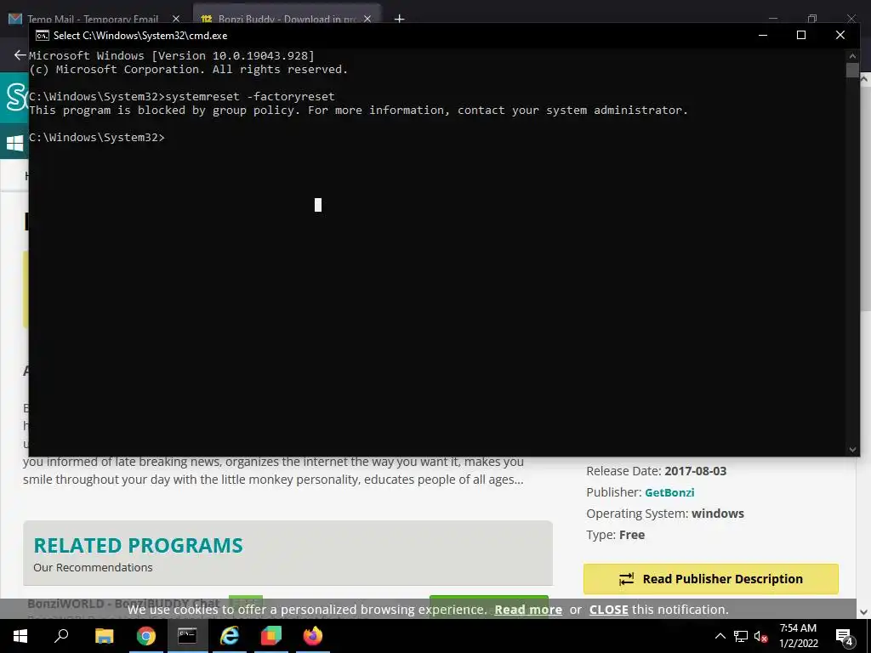This screenshot has height=653, width=871.
Task: Switch to Firefox on taskbar
Action: 313,636
